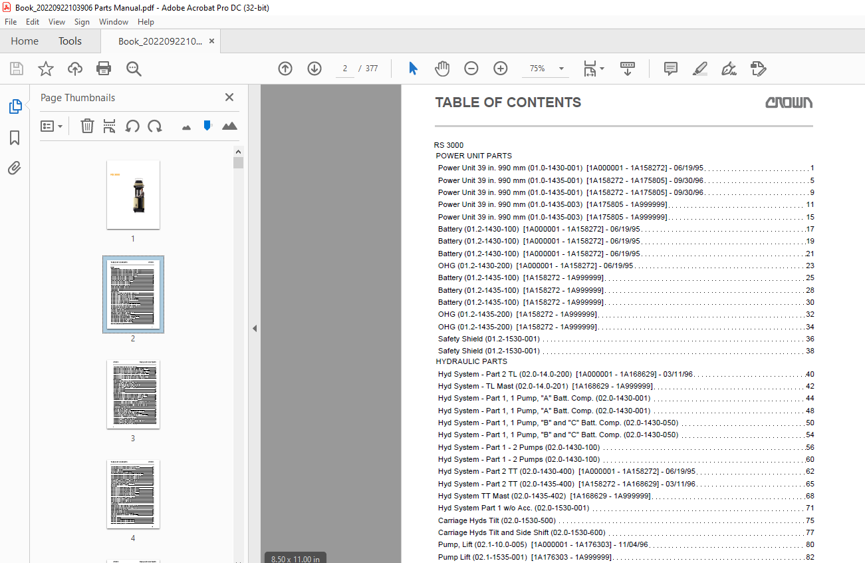Enlarge thumbnail size large mountain icon
Viewport: 865px width, 563px height.
coord(229,126)
